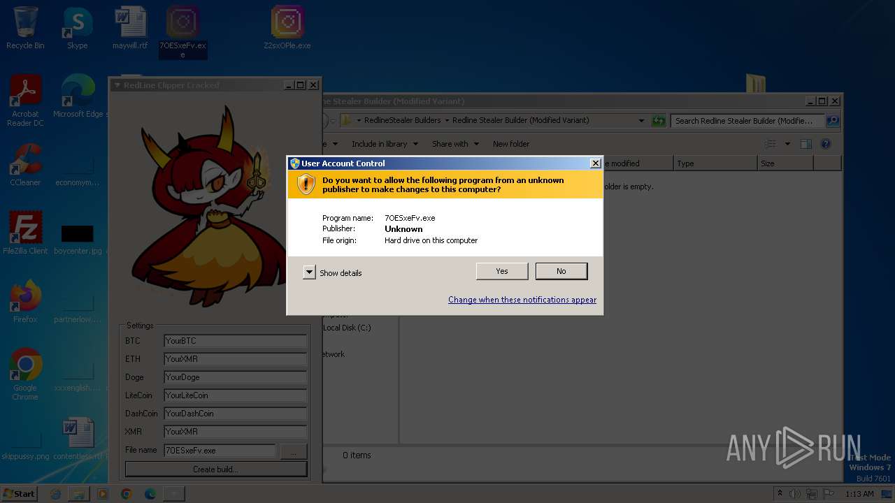Click the volume speaker tray icon
The height and width of the screenshot is (503, 895).
[x=795, y=494]
